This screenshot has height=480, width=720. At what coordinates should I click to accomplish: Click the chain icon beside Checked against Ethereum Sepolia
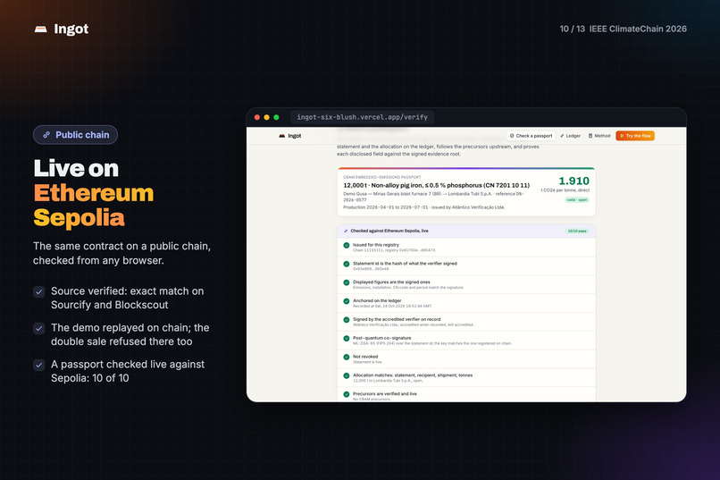point(346,231)
